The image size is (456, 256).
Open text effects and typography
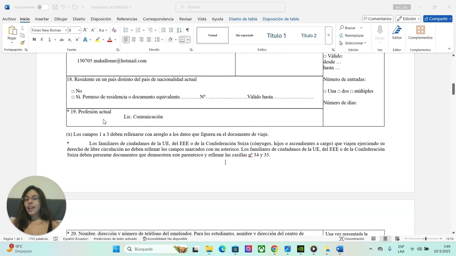[85, 39]
